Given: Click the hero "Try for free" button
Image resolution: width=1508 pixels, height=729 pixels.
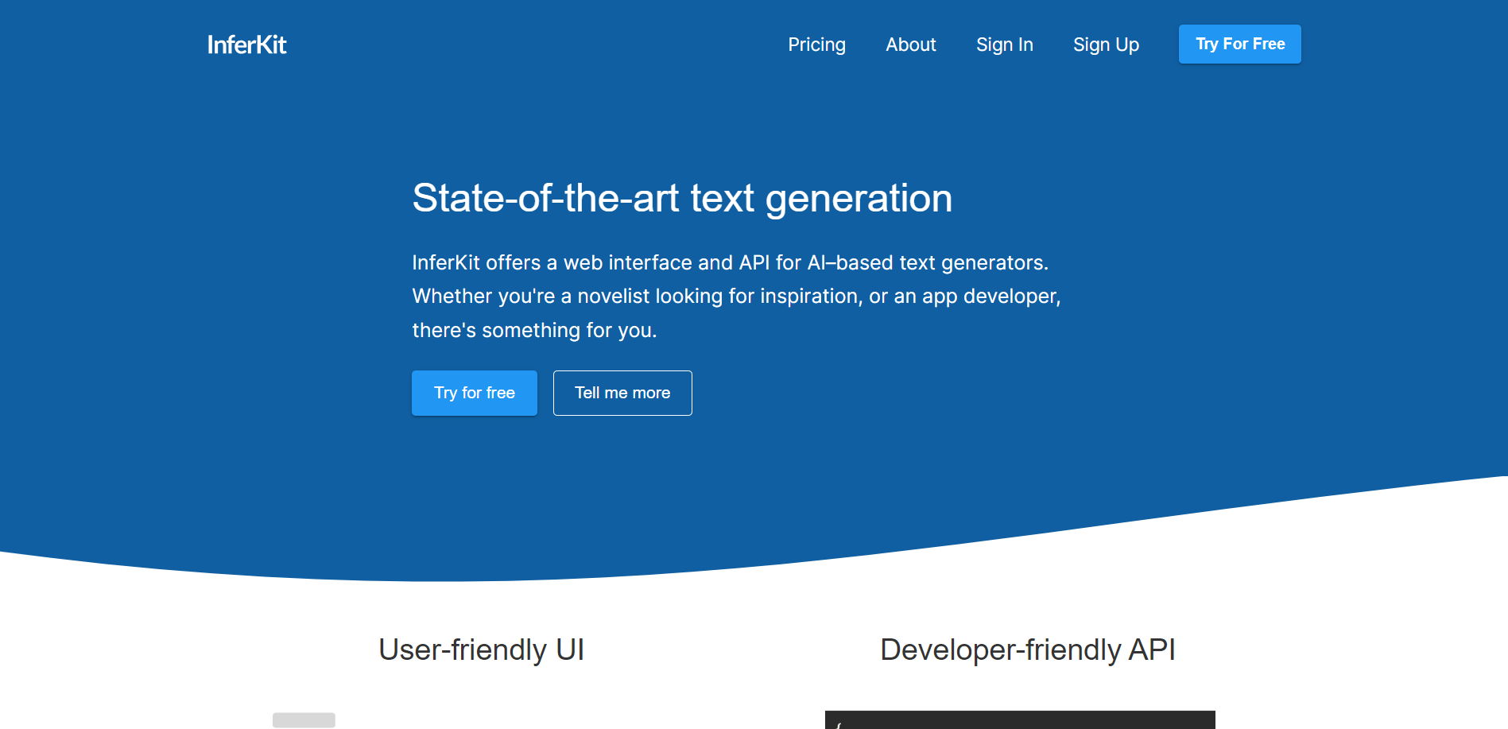Looking at the screenshot, I should click(x=474, y=393).
